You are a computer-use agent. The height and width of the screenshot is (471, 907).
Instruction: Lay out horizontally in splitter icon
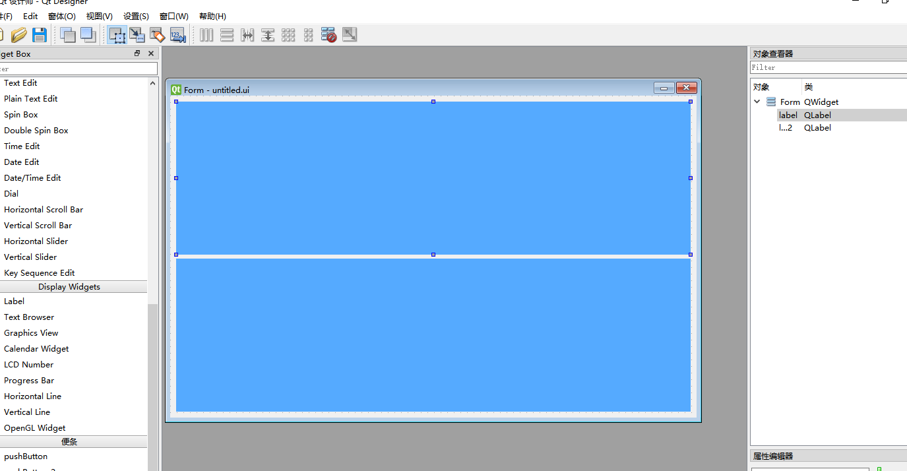247,35
